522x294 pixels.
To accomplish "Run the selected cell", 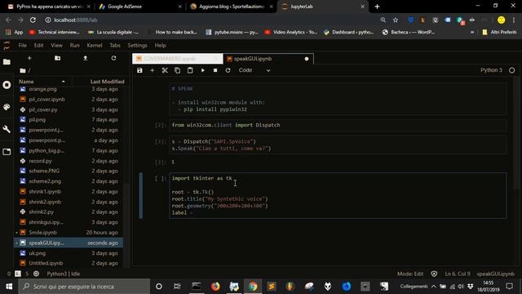I will pyautogui.click(x=202, y=70).
